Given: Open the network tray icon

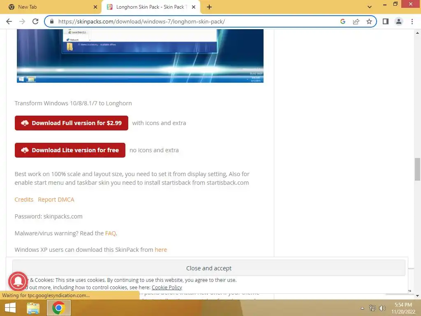Looking at the screenshot, I should tap(372, 308).
